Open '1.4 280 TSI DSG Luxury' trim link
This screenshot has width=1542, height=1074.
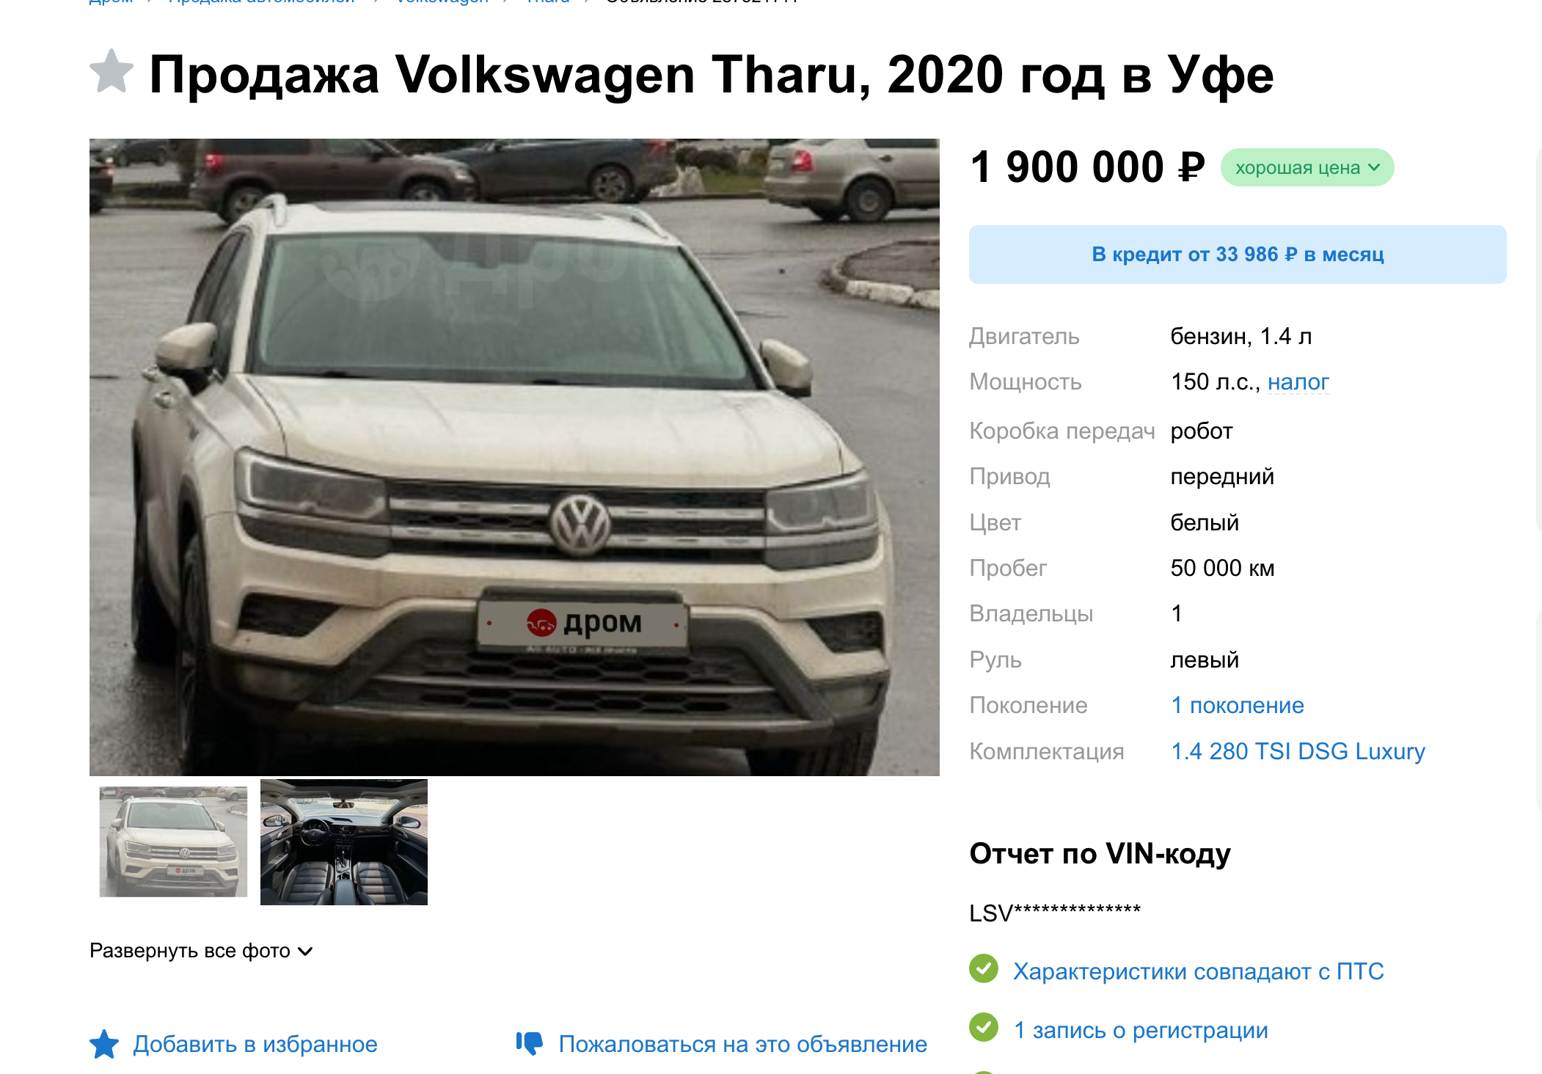(1298, 751)
